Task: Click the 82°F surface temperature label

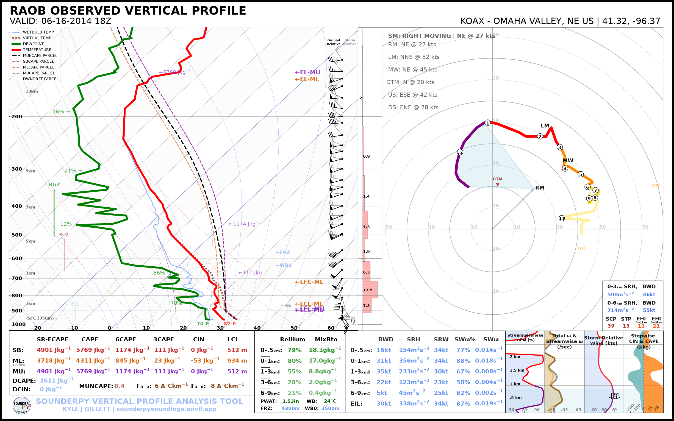Action: (x=230, y=324)
